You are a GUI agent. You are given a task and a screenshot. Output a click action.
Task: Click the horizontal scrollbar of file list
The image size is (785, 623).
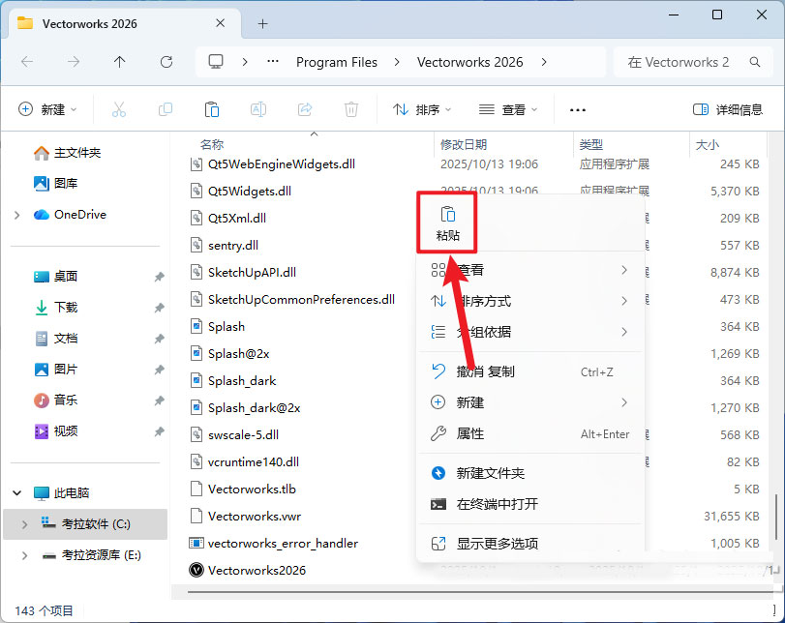(x=481, y=592)
